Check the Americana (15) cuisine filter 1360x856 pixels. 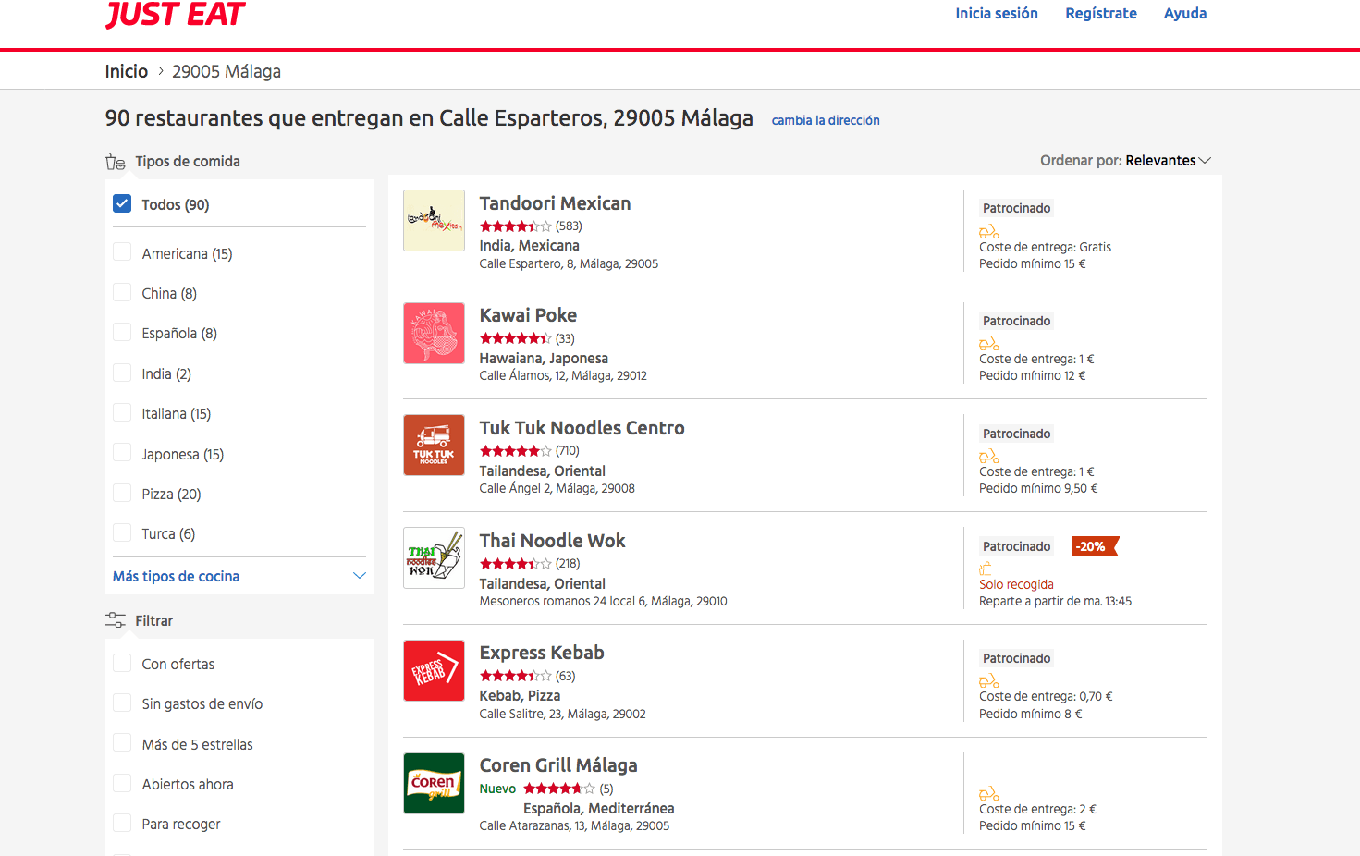click(x=122, y=252)
